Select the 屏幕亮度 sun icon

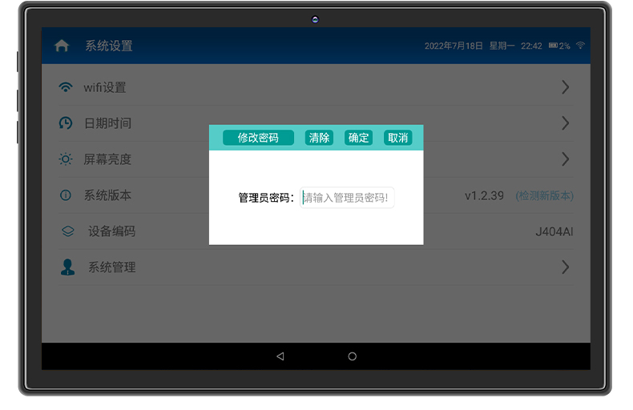click(66, 159)
